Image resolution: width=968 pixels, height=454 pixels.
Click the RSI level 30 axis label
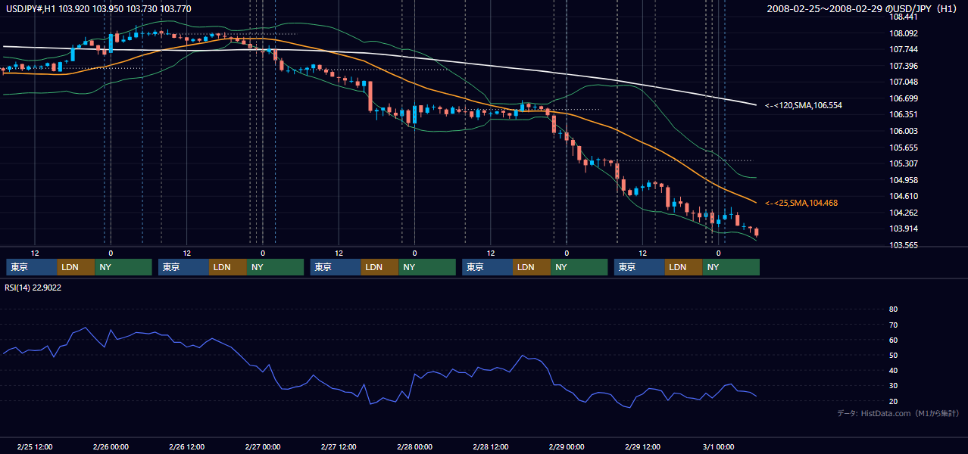click(x=893, y=385)
